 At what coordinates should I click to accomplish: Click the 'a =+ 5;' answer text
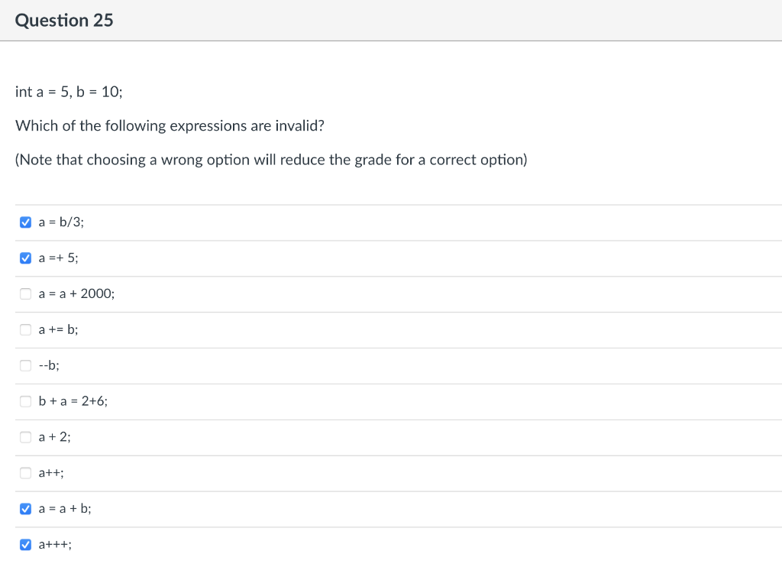click(x=58, y=258)
